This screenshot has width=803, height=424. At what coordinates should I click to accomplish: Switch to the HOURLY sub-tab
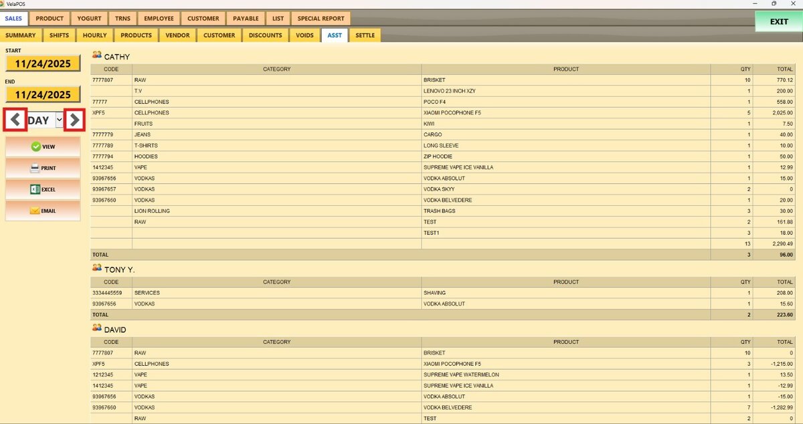point(94,35)
